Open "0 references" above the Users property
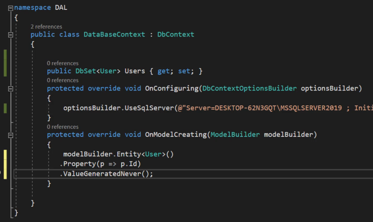Image resolution: width=373 pixels, height=222 pixels. tap(63, 63)
